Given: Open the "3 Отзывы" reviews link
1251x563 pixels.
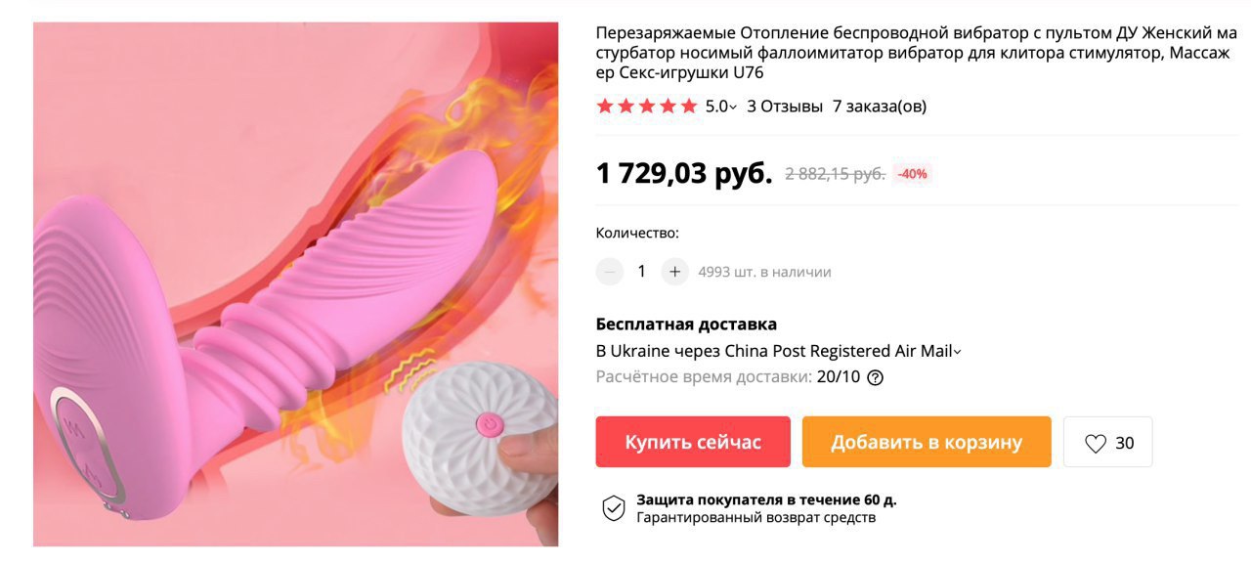Looking at the screenshot, I should [785, 107].
